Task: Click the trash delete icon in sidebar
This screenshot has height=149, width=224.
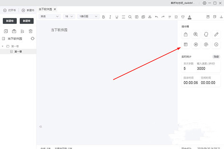Action: click(x=31, y=31)
